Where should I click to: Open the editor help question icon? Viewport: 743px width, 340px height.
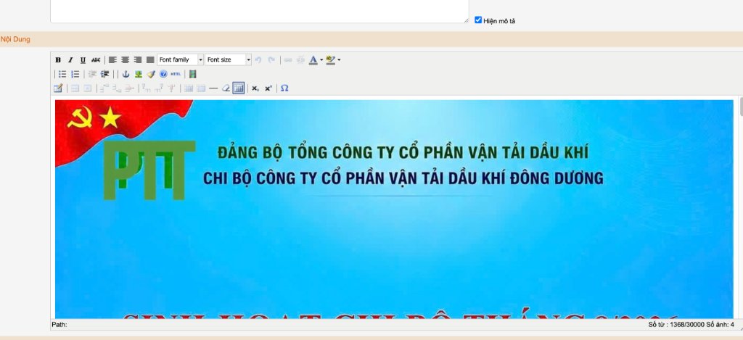(x=163, y=74)
